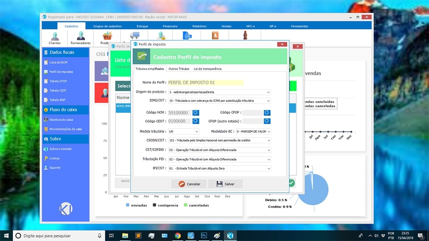
Task: Open the Código CFOP lookup button
Action: coord(267,113)
